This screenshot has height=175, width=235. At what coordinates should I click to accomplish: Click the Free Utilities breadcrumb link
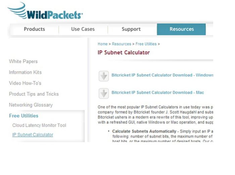point(146,44)
